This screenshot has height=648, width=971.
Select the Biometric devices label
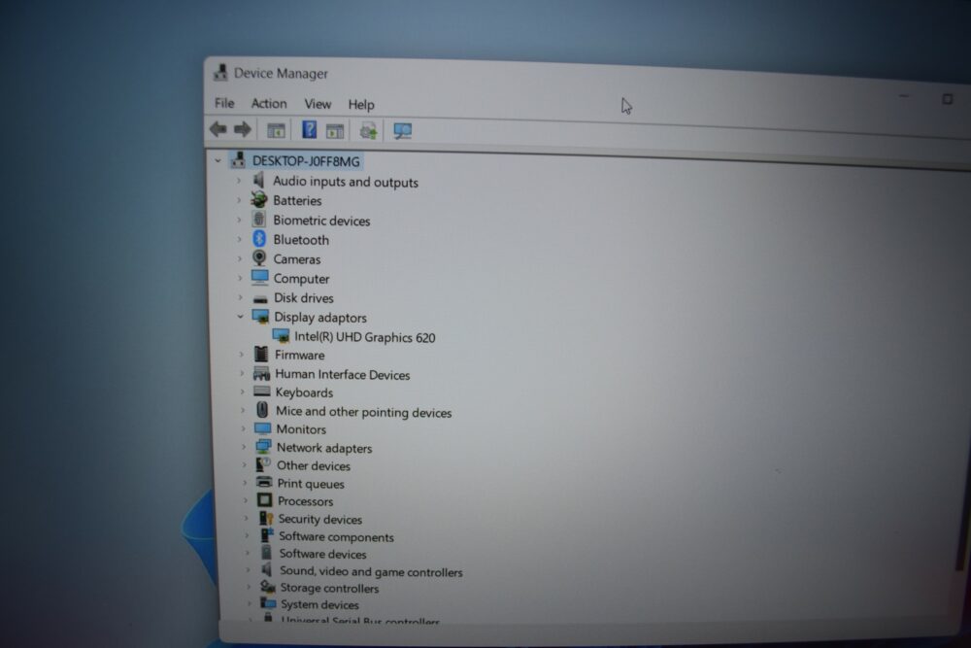pos(322,221)
